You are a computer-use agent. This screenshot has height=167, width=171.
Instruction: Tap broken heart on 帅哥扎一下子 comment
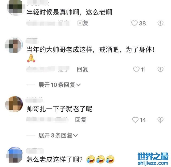pyautogui.click(x=160, y=120)
